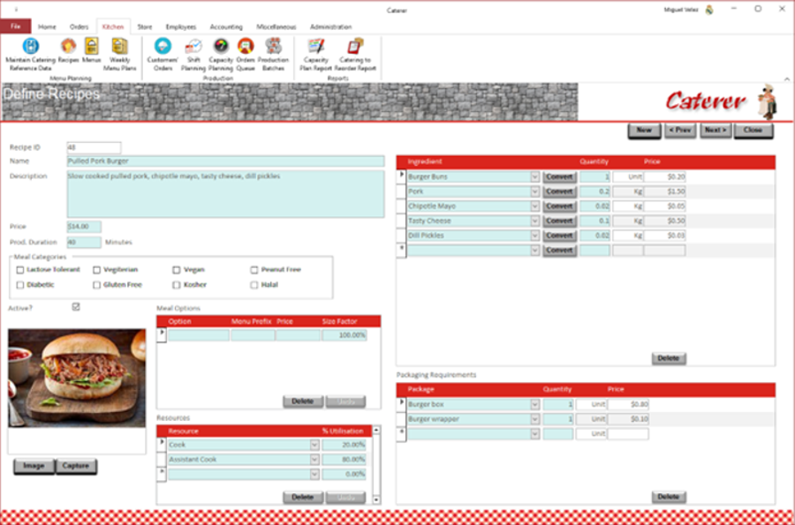The width and height of the screenshot is (795, 525).
Task: Expand the Burger Buns ingredient dropdown
Action: click(x=534, y=176)
